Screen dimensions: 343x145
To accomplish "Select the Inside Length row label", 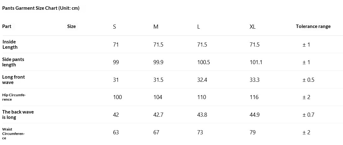I will 10,44.
